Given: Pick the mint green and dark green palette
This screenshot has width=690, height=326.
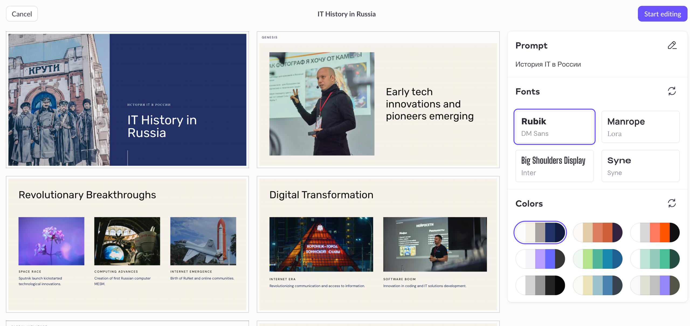Looking at the screenshot, I should tap(655, 259).
